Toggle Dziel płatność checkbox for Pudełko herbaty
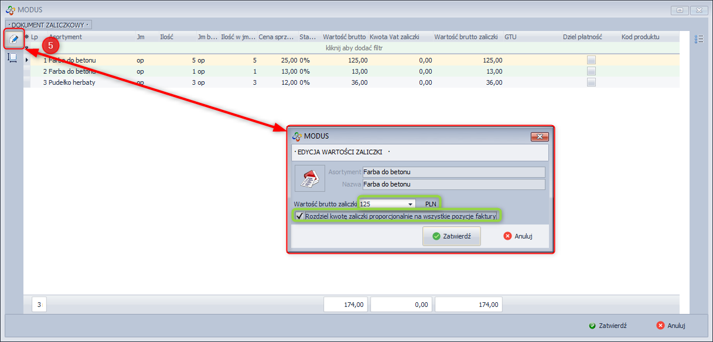 tap(591, 82)
